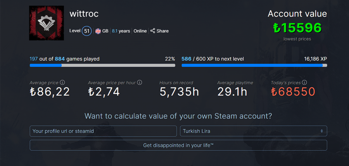The height and width of the screenshot is (166, 349).
Task: Click the info icon beside Average price
Action: [x=62, y=83]
